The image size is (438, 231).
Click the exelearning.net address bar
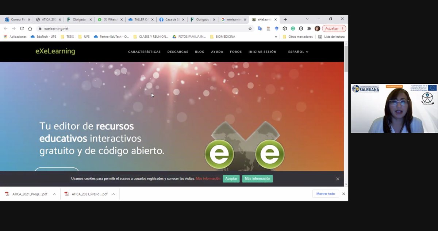point(145,29)
